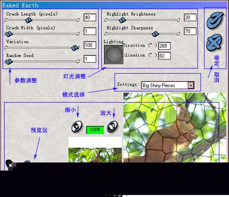Click the small squirrel navigator thumbnail

[x=95, y=155]
